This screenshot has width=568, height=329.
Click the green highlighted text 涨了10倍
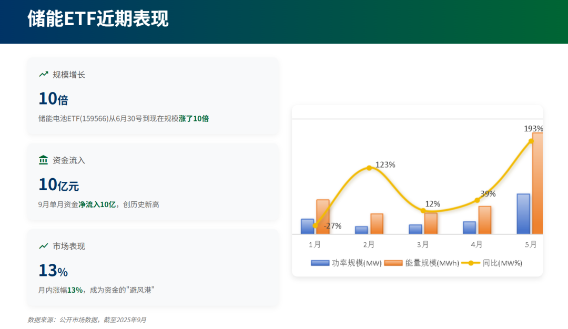(194, 118)
